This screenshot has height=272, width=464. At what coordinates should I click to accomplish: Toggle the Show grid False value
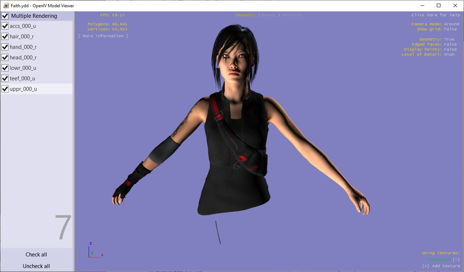point(451,29)
